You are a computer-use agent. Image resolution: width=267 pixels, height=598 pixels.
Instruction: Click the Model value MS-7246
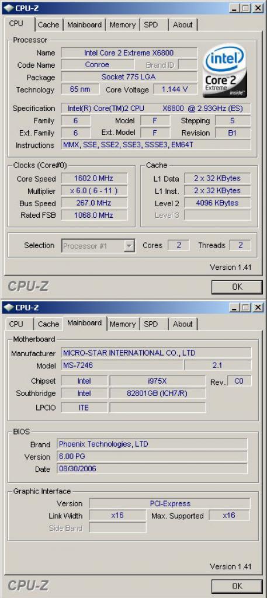pyautogui.click(x=122, y=366)
